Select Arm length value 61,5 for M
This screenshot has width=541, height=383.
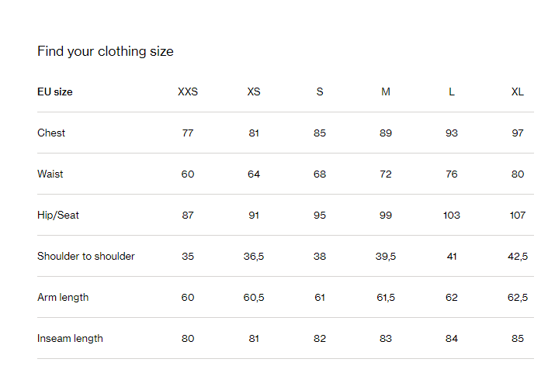point(386,298)
